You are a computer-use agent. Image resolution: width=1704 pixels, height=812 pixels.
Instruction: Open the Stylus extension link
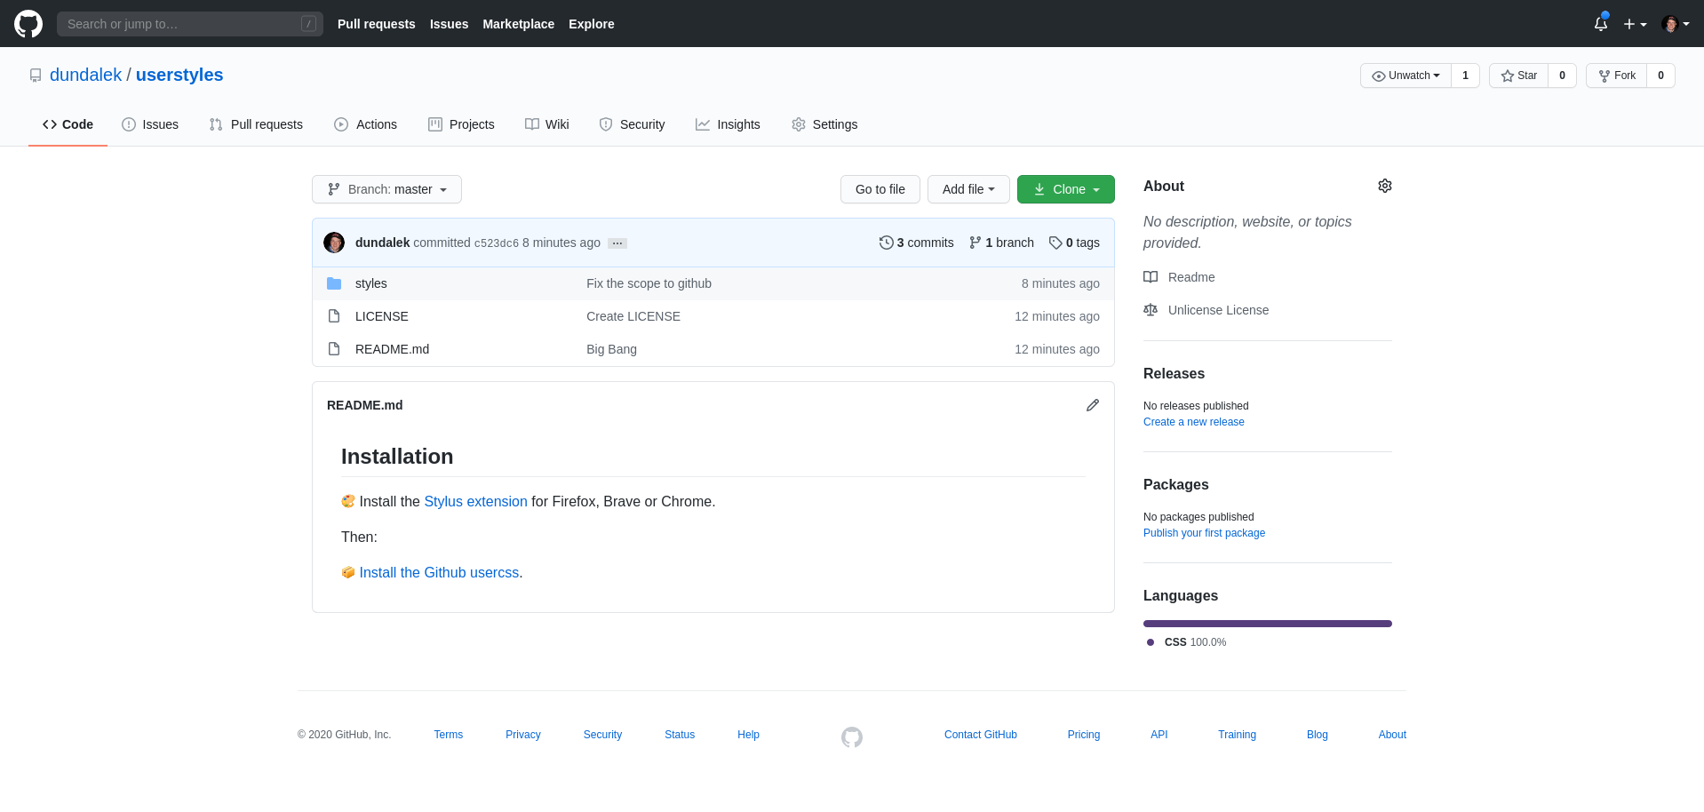coord(475,502)
